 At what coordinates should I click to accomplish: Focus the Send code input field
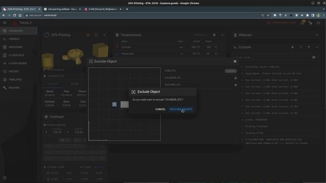(x=273, y=57)
